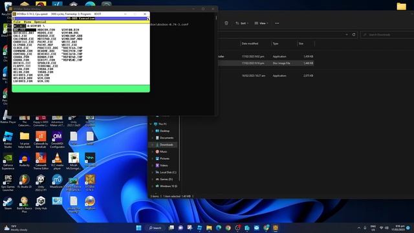Open the Roblox Studio desktop icon
This screenshot has width=414, height=233.
click(x=8, y=140)
